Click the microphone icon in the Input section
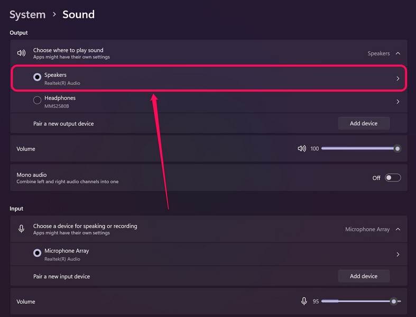The image size is (416, 317). pos(21,229)
